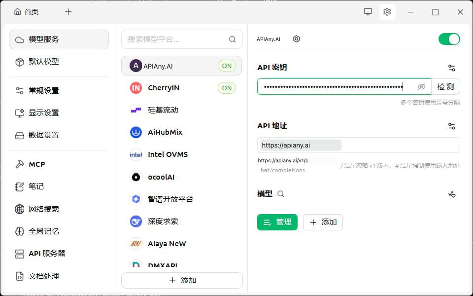Screen dimensions: 473x296
Task: Click the model health check icon
Action: pyautogui.click(x=452, y=194)
